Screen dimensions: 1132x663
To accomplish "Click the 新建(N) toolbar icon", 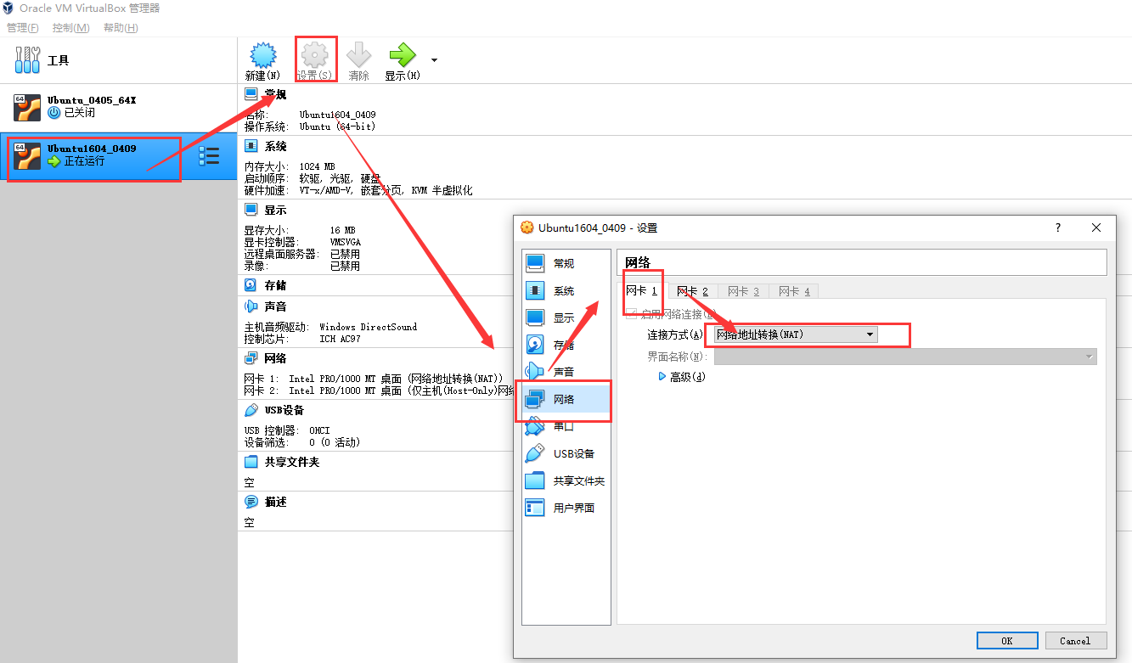I will click(x=262, y=56).
